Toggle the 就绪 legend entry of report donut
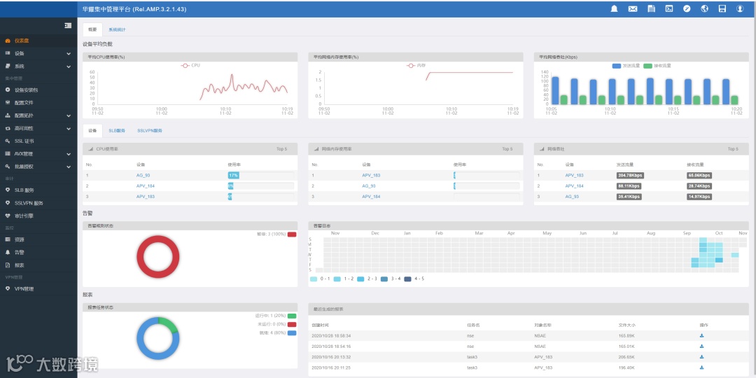Viewport: 756px width, 378px height. pyautogui.click(x=278, y=332)
